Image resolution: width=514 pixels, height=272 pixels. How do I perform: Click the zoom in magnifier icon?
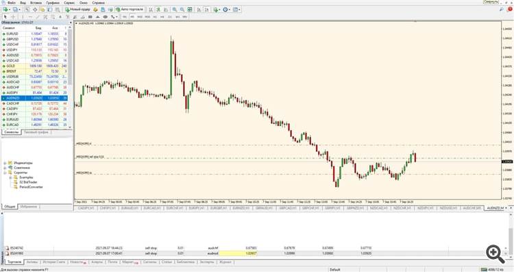[x=174, y=10]
